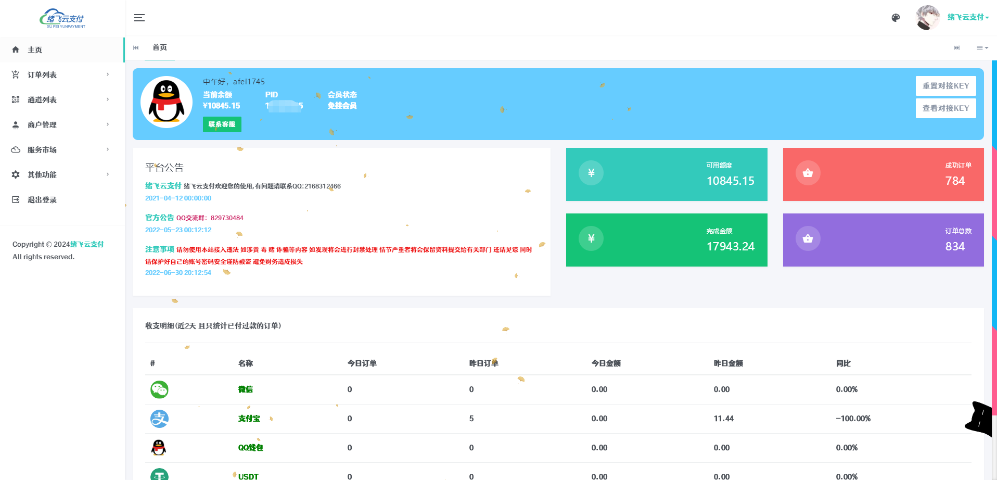The image size is (997, 480).
Task: Open the 绪飞云支付 user dropdown
Action: [967, 17]
